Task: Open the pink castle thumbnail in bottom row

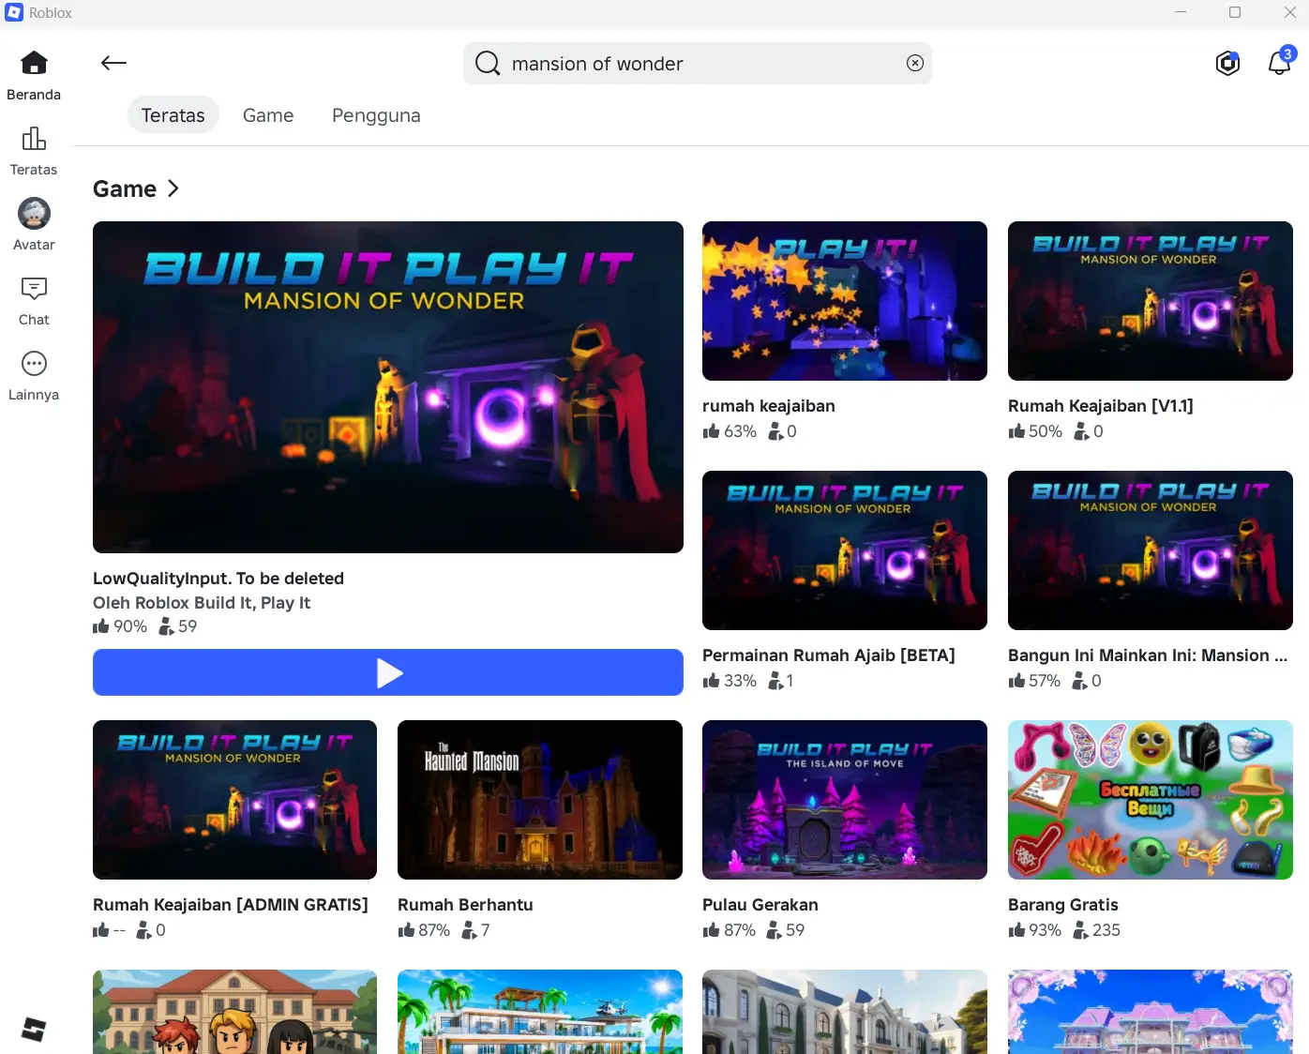Action: click(1151, 1012)
